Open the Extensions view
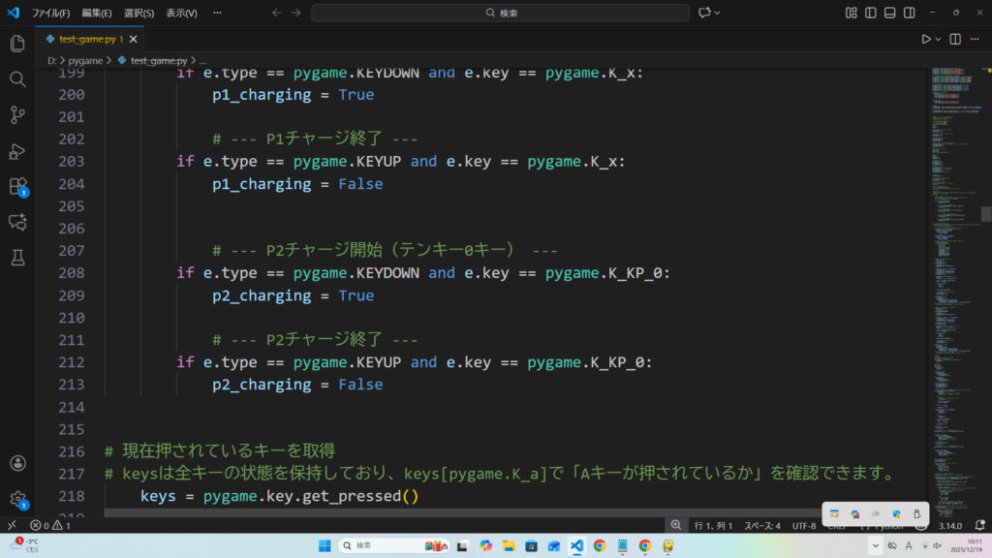The height and width of the screenshot is (558, 992). [x=17, y=186]
